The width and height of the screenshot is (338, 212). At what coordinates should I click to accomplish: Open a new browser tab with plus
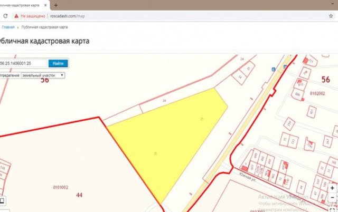click(x=56, y=5)
